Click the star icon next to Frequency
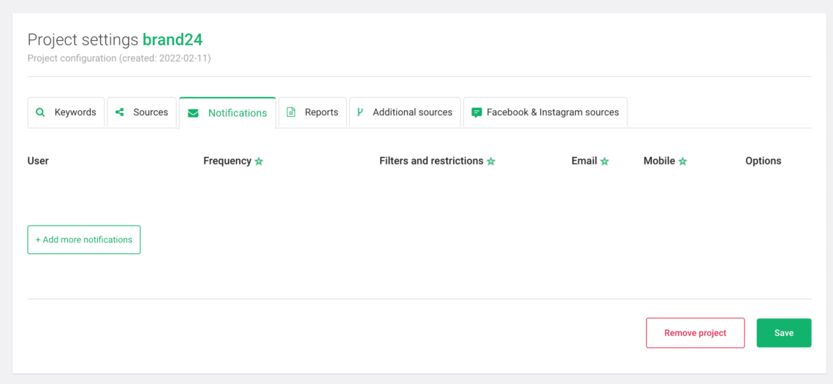This screenshot has width=833, height=384. pos(259,161)
